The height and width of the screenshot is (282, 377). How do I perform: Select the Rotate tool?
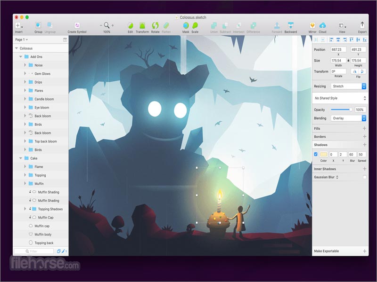click(x=155, y=25)
